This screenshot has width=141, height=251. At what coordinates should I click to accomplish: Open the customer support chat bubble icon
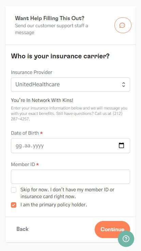point(123,25)
